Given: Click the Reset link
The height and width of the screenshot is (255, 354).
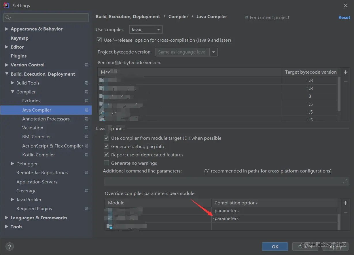Looking at the screenshot, I should pos(344,18).
